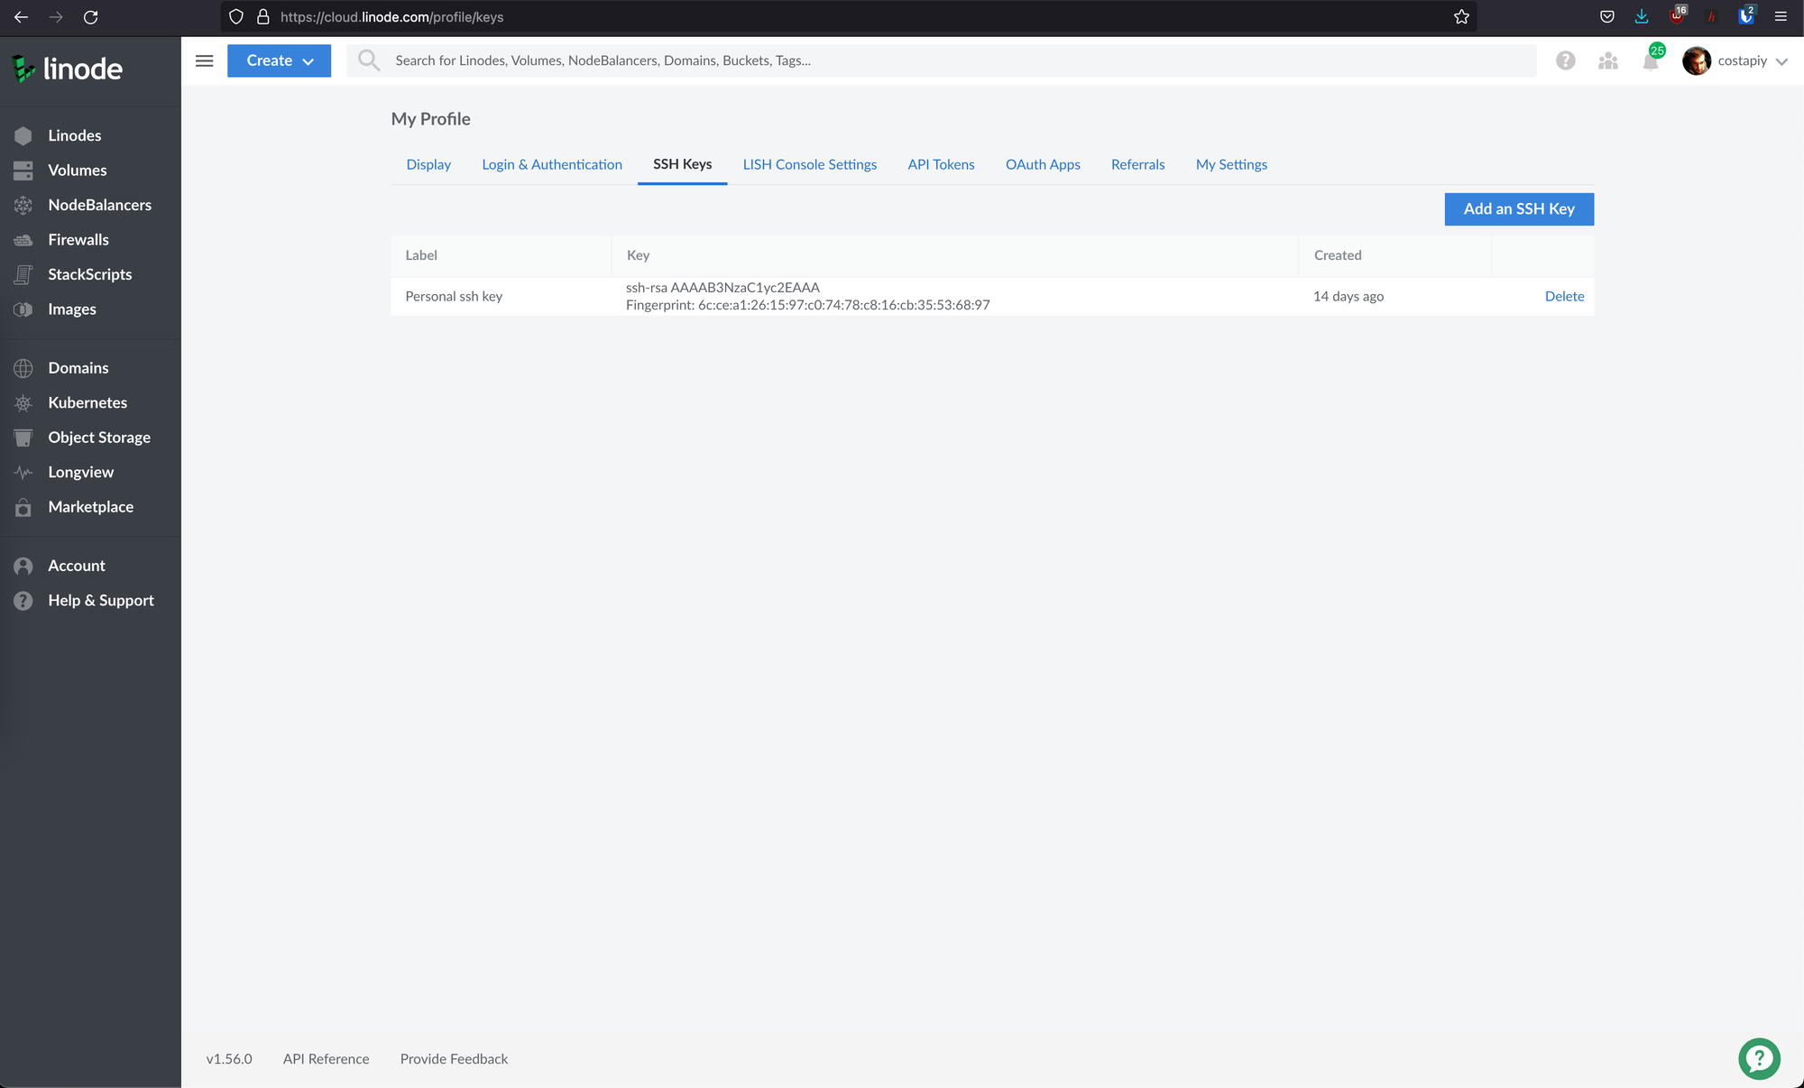
Task: Switch to the API Tokens tab
Action: [x=941, y=164]
